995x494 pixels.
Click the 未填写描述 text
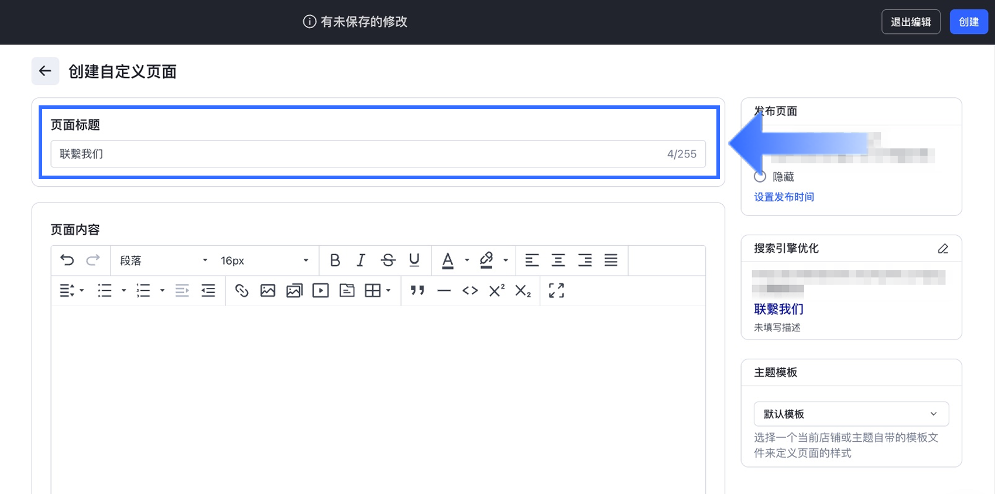[x=777, y=328]
